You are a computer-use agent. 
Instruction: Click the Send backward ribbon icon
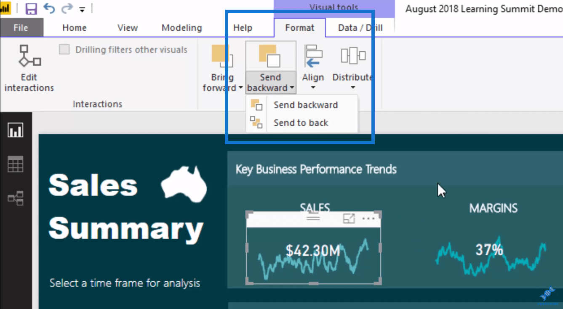(270, 56)
